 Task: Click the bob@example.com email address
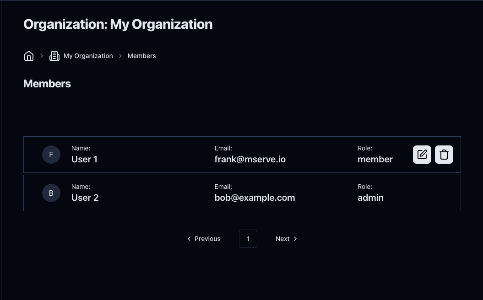click(255, 198)
